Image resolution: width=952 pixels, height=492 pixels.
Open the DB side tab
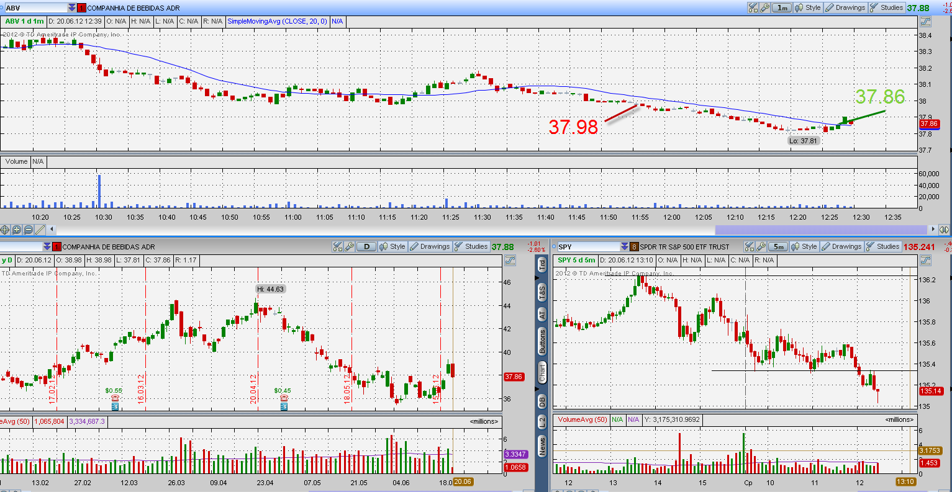coord(542,401)
